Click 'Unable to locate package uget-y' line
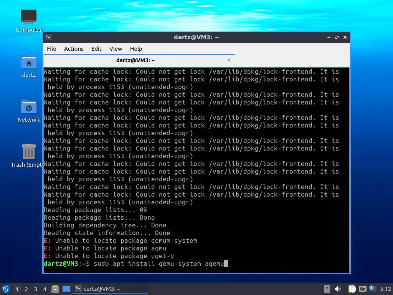This screenshot has height=295, width=393. click(x=109, y=256)
